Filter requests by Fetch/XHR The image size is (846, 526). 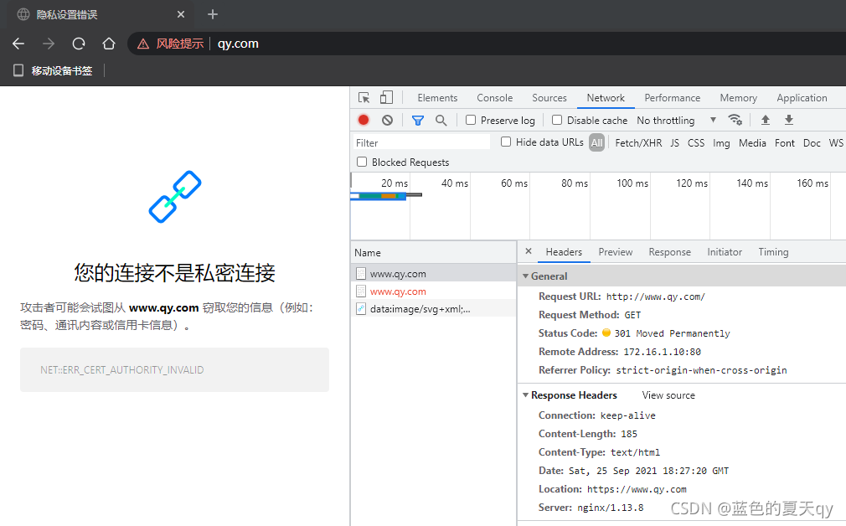(x=638, y=143)
